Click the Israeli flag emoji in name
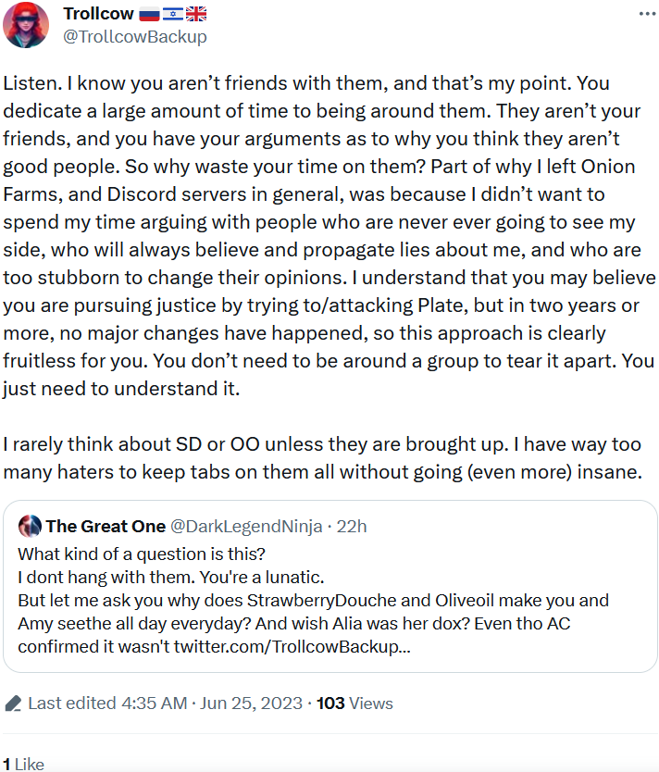 pos(173,14)
